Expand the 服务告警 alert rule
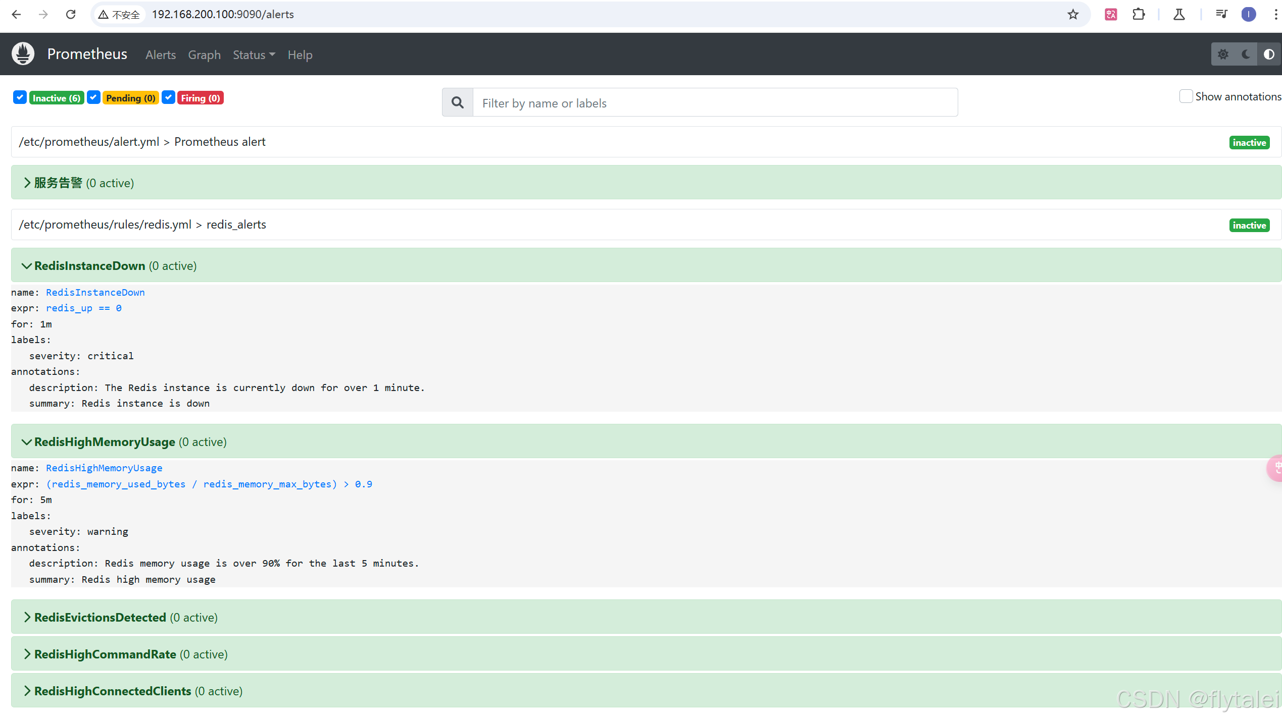The image size is (1282, 720). click(x=58, y=183)
